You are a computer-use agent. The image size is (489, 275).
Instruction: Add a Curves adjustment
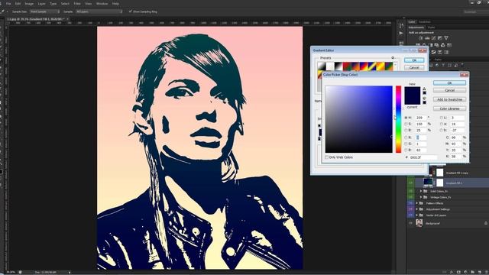pos(433,38)
